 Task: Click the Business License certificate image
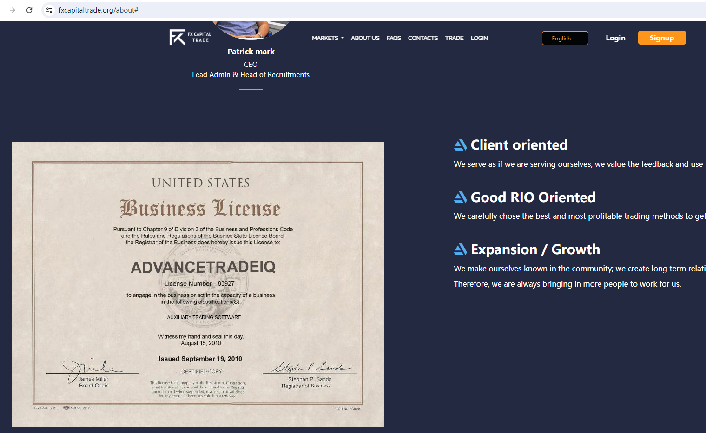[x=198, y=284]
